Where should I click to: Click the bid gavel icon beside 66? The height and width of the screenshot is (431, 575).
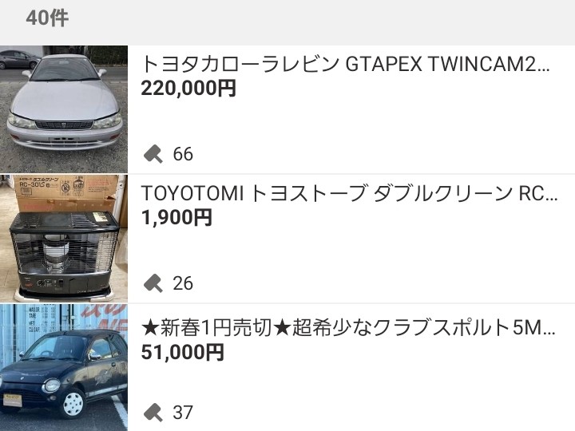[153, 153]
